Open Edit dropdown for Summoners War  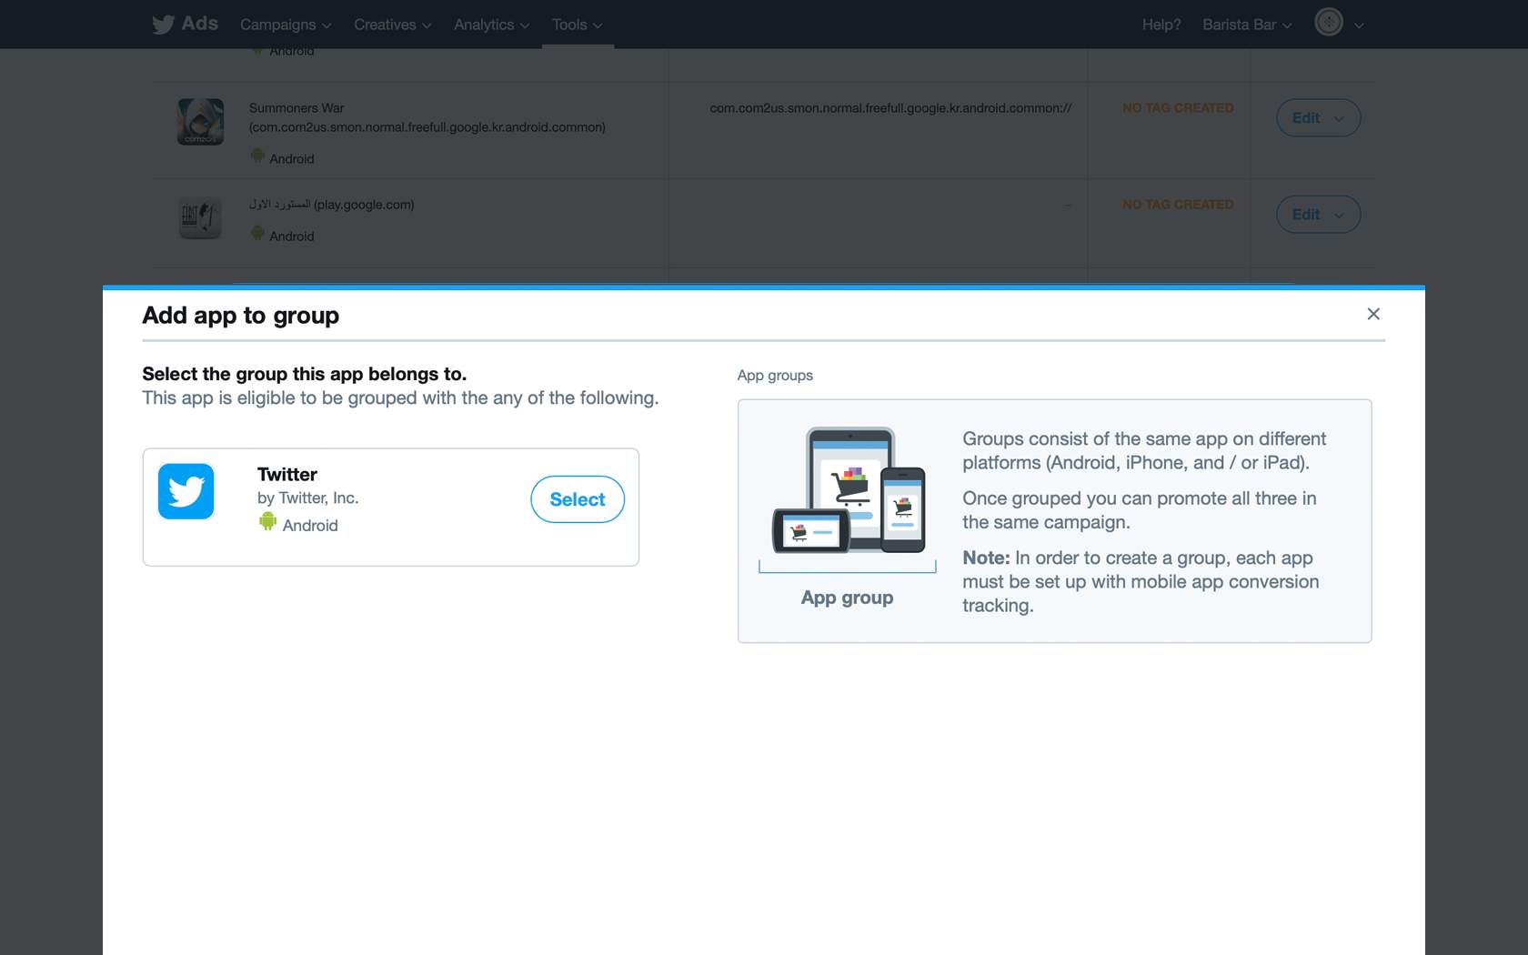point(1318,117)
